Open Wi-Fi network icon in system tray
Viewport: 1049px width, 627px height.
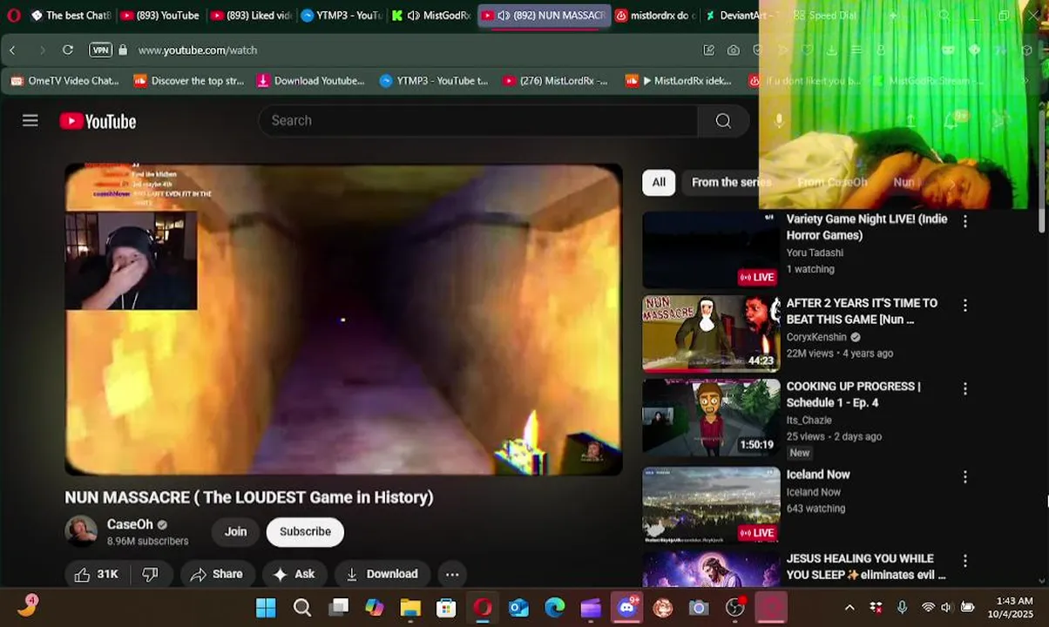[x=928, y=607]
